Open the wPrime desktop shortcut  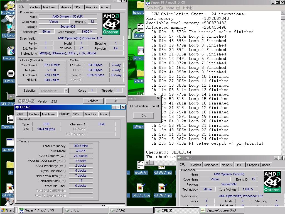[138, 127]
